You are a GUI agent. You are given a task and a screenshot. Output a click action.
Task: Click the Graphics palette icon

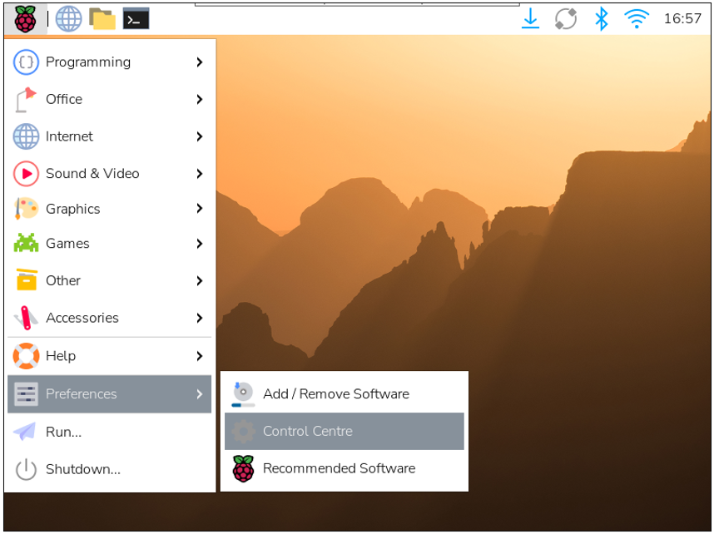26,209
